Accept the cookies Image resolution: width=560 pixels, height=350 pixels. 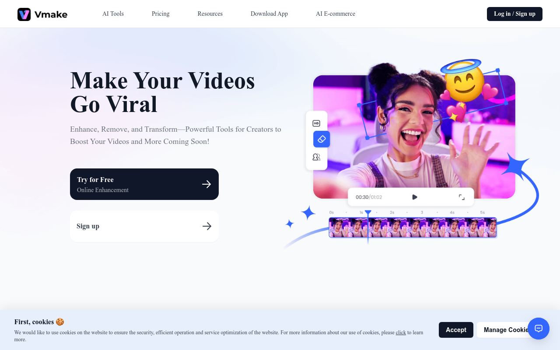[x=456, y=330]
